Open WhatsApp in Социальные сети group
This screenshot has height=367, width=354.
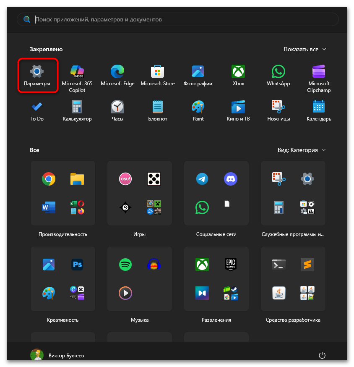(x=202, y=207)
